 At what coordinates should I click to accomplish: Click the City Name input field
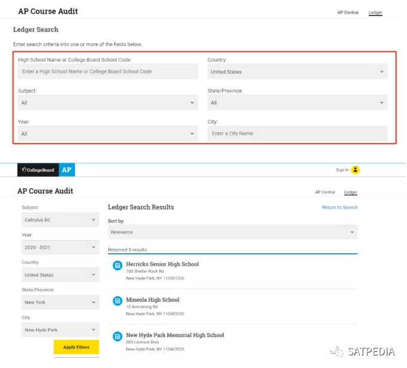tap(297, 133)
